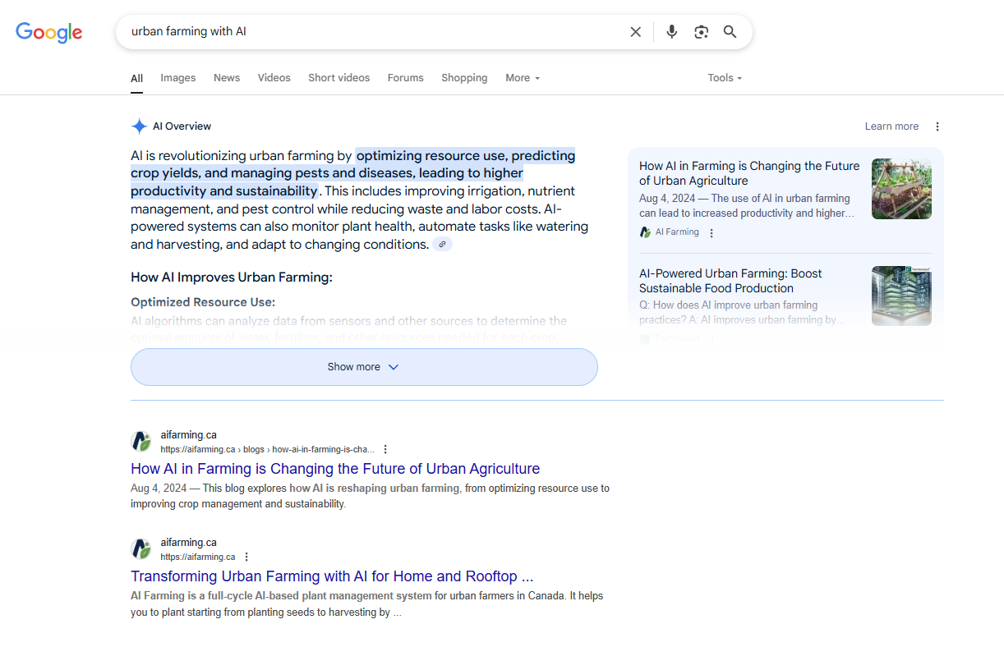This screenshot has height=647, width=1004.
Task: Click 'Aug 4, 2024' date in first result snippet
Action: (159, 489)
